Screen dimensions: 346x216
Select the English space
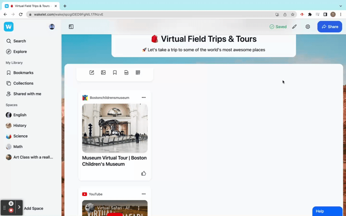pos(16,115)
